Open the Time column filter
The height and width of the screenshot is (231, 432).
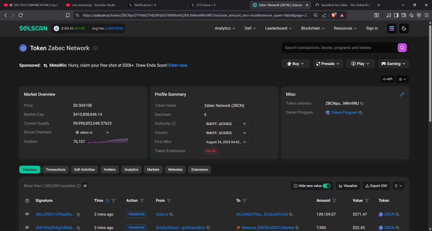click(113, 201)
